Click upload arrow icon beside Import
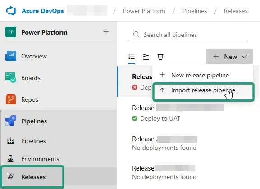 click(162, 90)
